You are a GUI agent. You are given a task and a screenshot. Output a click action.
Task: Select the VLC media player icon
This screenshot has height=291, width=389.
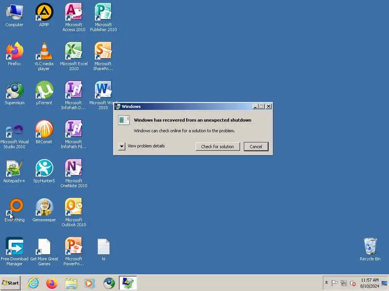point(44,56)
